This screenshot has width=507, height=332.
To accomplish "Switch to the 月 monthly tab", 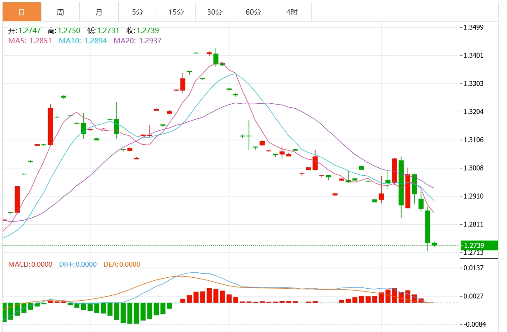I will pos(99,12).
